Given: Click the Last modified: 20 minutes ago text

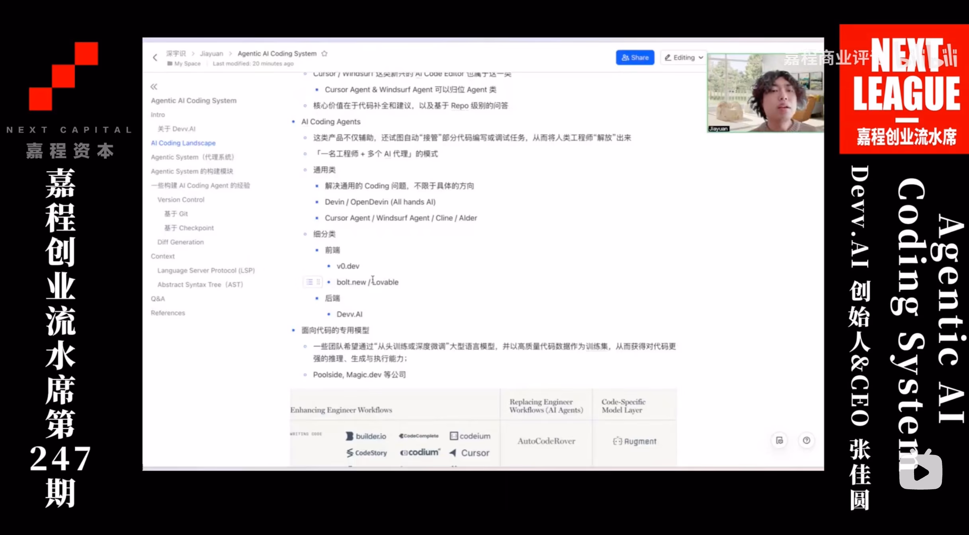Looking at the screenshot, I should (x=253, y=63).
